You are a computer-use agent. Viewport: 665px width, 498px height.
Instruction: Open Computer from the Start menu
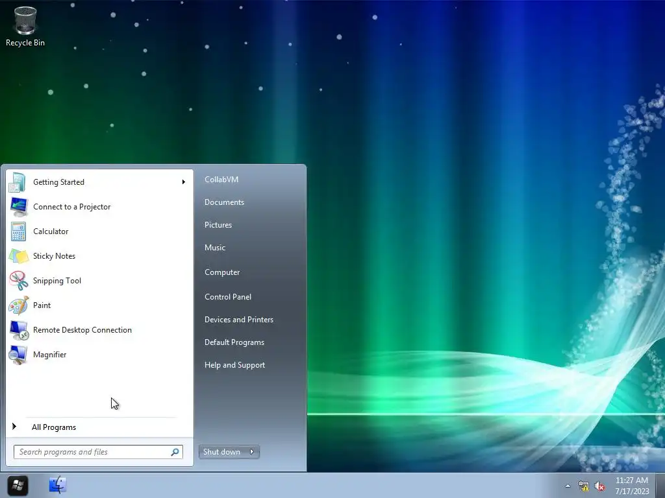click(x=222, y=272)
